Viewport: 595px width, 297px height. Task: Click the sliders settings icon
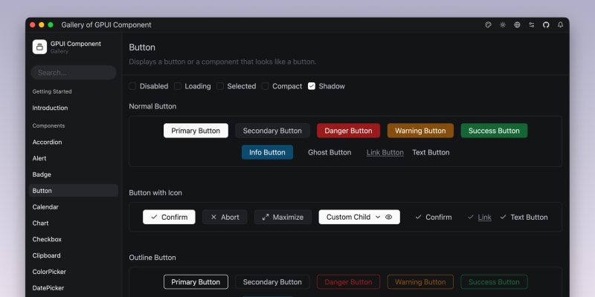tap(532, 25)
